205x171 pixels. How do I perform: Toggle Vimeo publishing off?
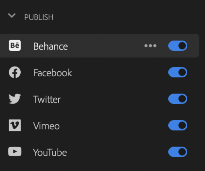coord(178,125)
